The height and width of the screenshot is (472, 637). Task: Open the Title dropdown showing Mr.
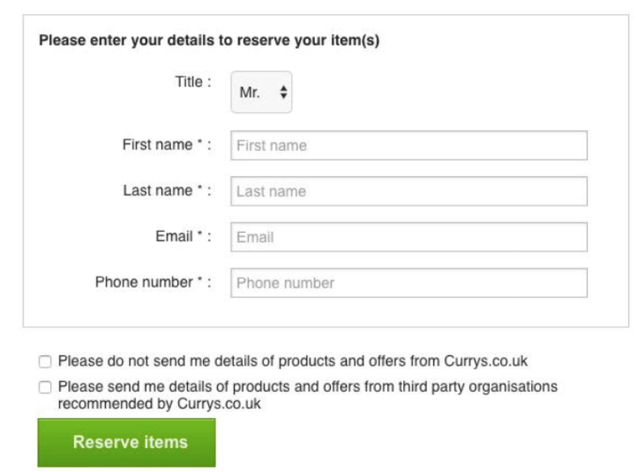click(x=262, y=92)
